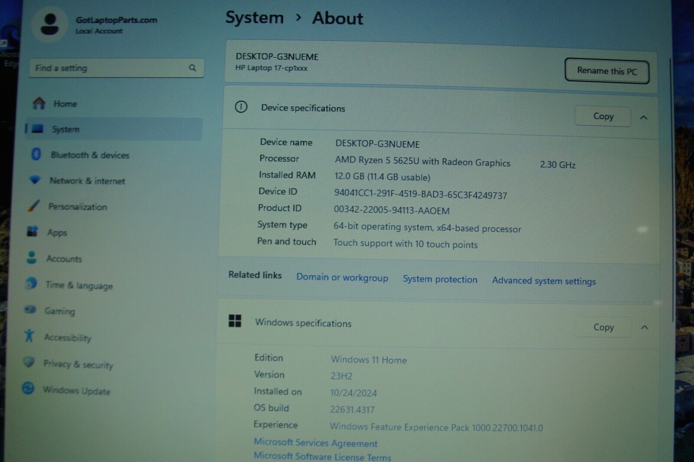Click the Version value 23H2
Screen dimensions: 694x462
(341, 376)
